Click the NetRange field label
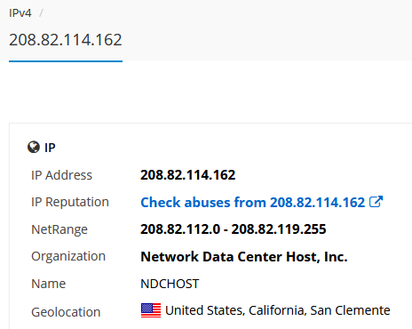Viewport: 412px width, 329px height. coord(59,229)
